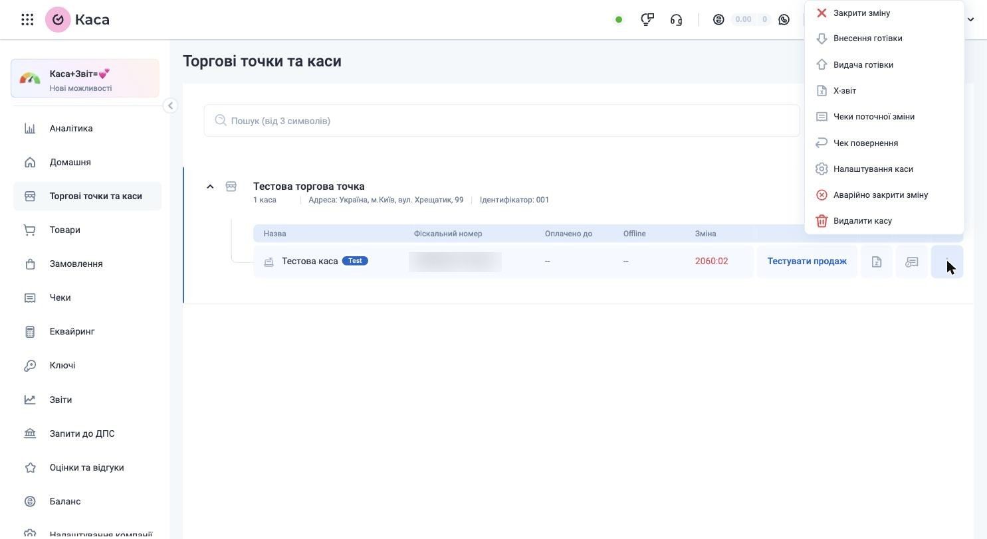
Task: Choose Чек повернення from the menu
Action: pos(884,143)
